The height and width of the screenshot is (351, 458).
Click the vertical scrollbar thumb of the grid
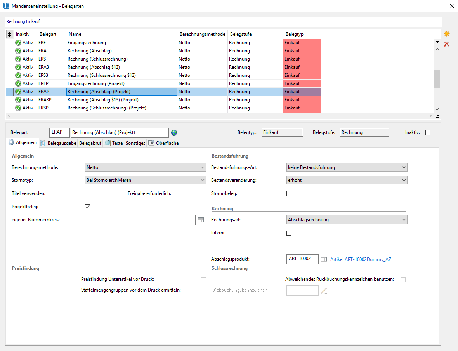pos(437,79)
